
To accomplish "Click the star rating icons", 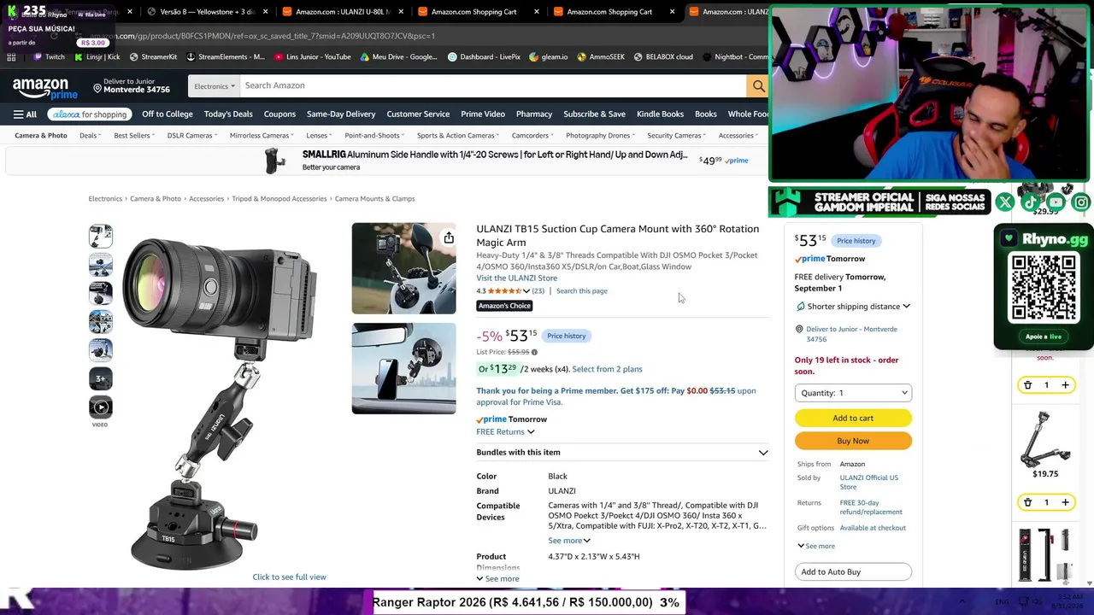I will 504,291.
